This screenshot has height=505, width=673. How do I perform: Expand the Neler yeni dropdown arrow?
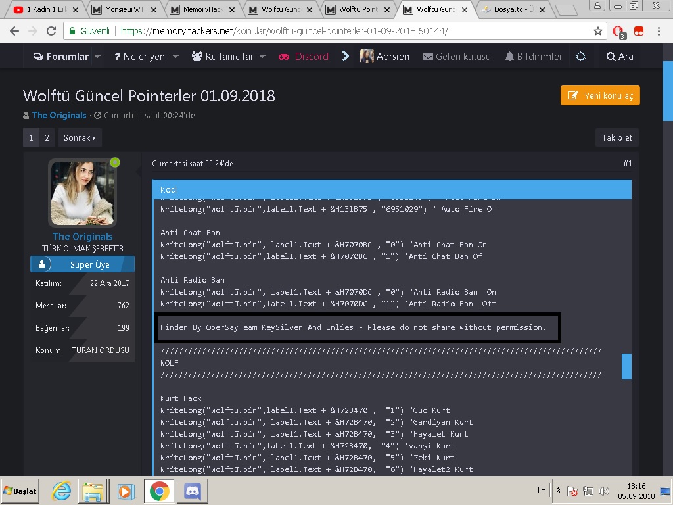175,57
